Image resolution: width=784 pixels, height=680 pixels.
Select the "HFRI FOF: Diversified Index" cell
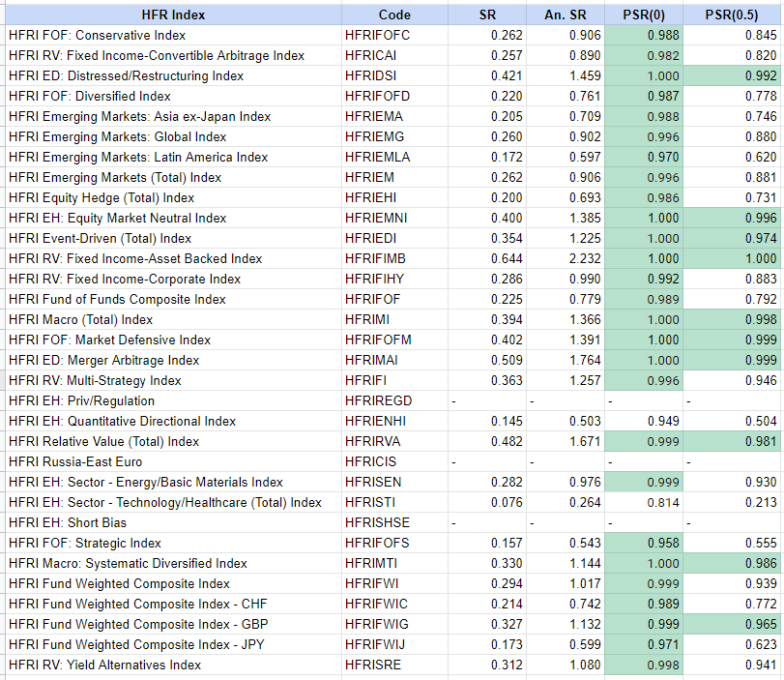173,96
